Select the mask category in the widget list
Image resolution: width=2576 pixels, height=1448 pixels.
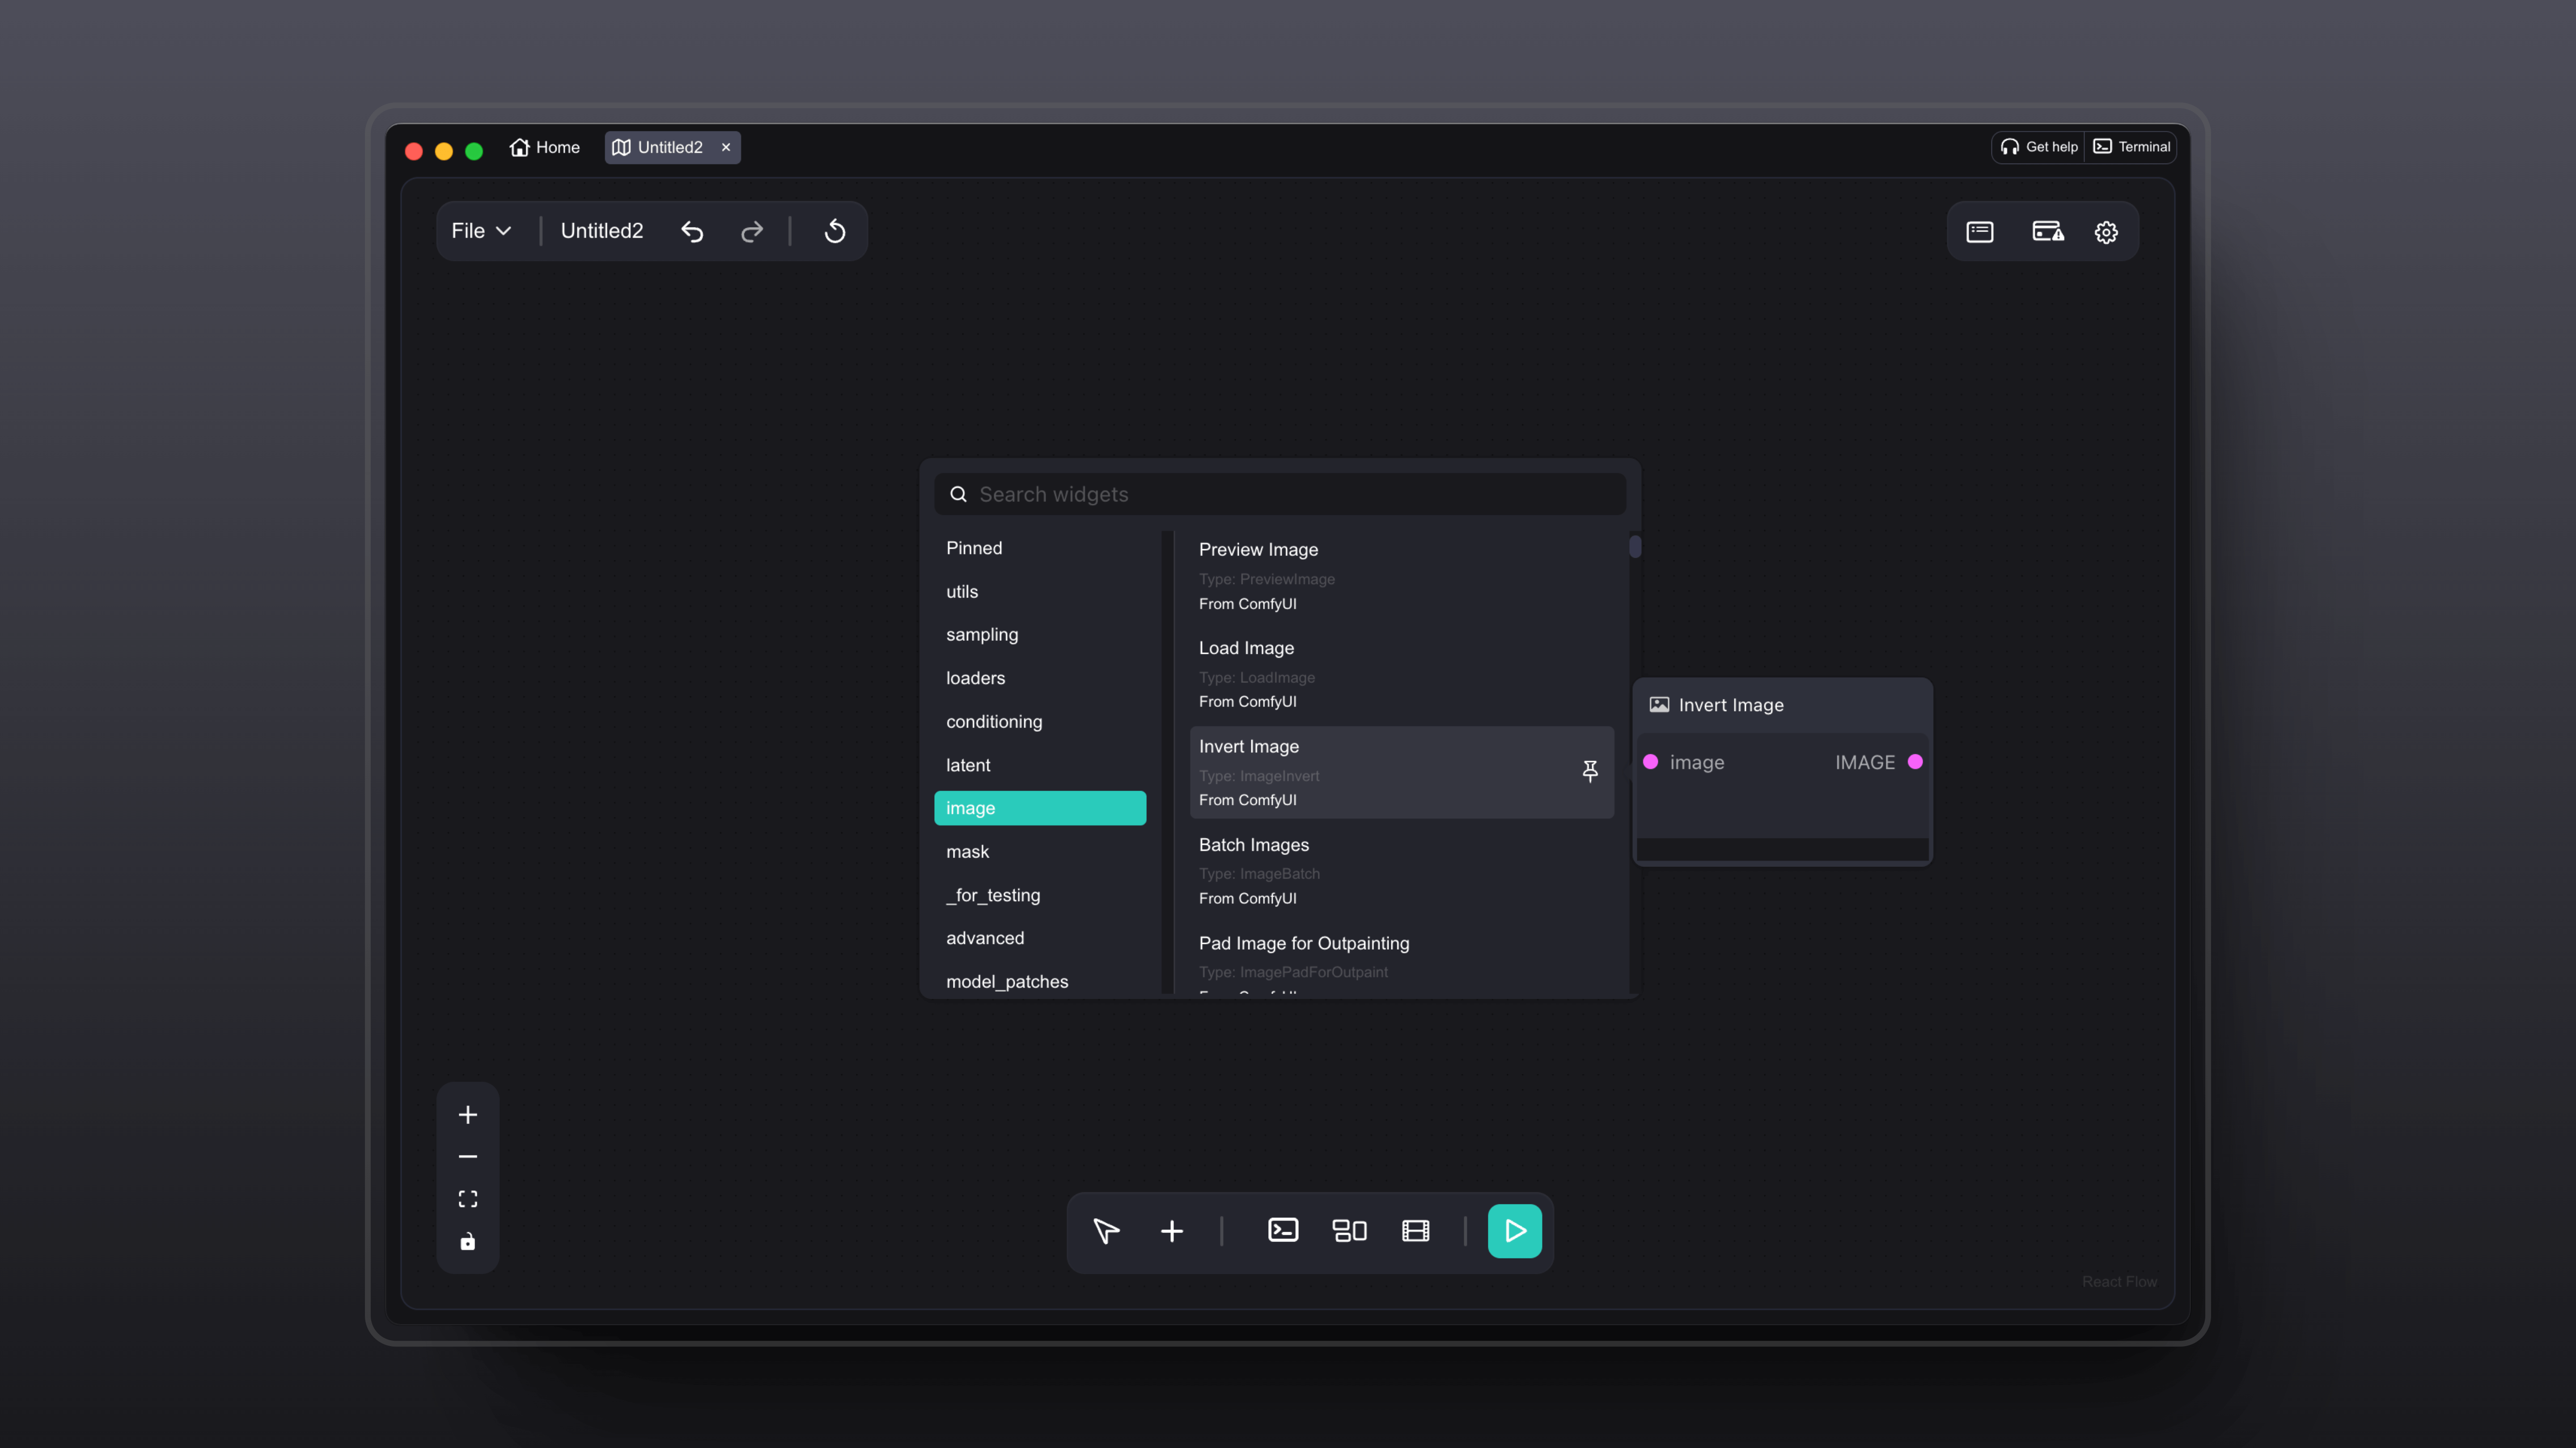967,851
